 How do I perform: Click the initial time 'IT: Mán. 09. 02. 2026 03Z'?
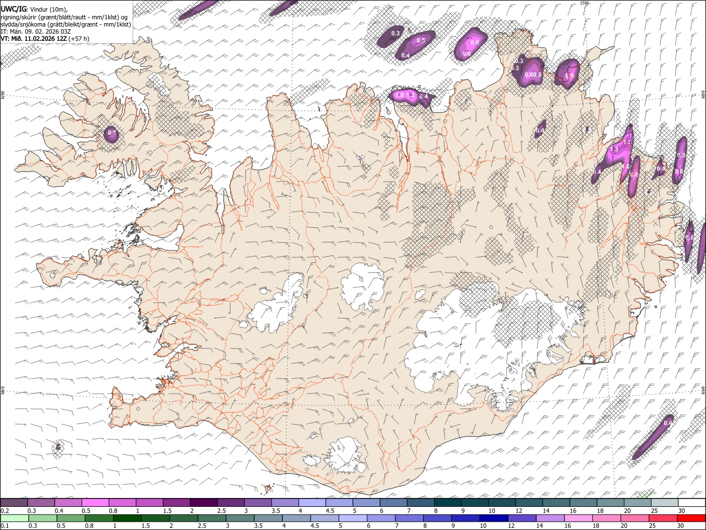[x=36, y=31]
